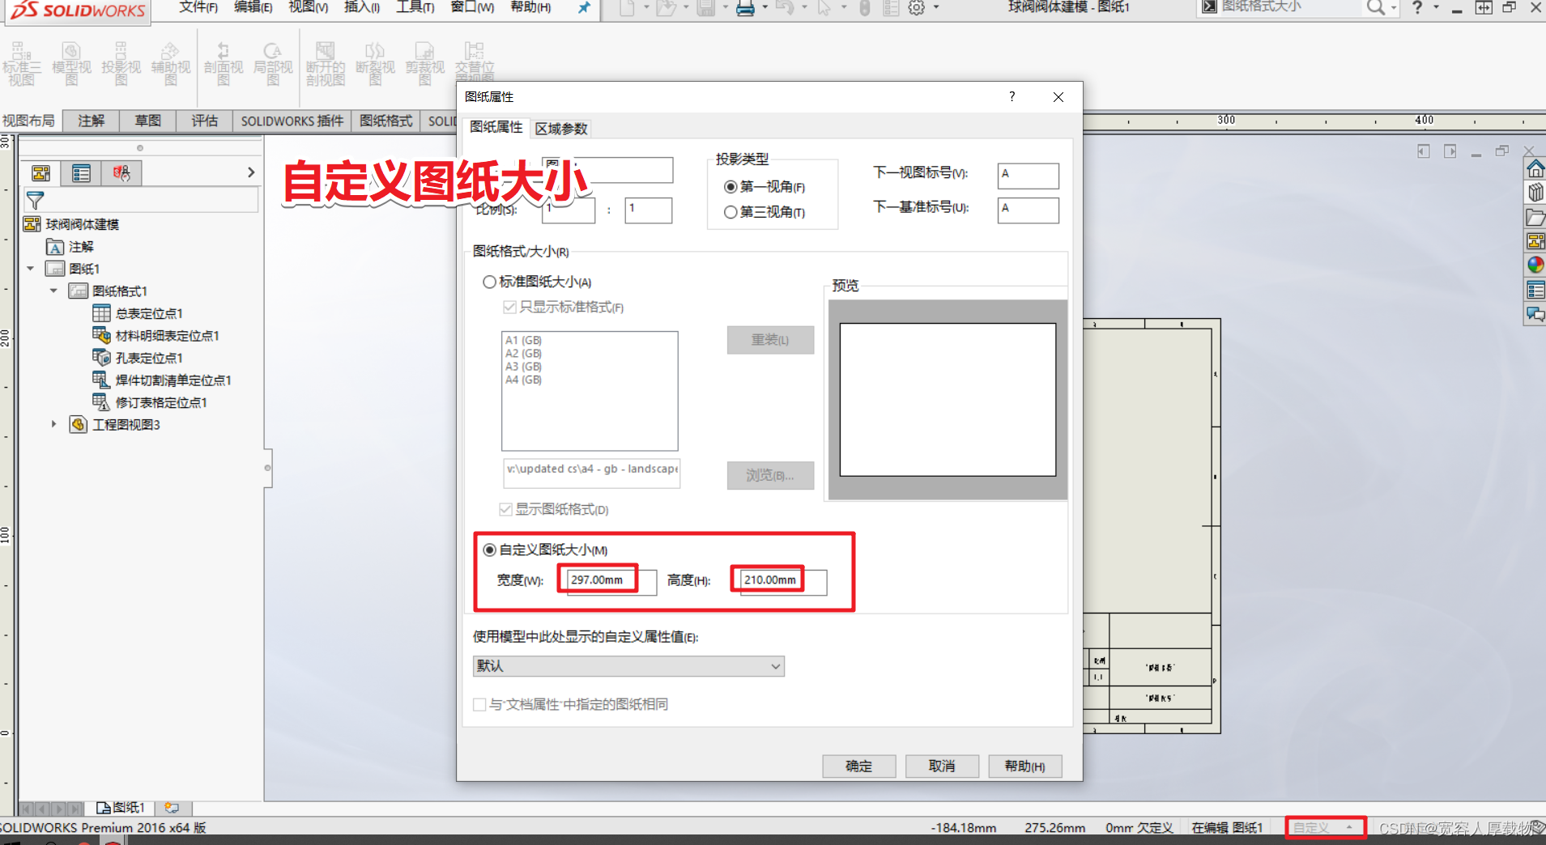Toggle 只显示标准格式 checkbox
Image resolution: width=1546 pixels, height=845 pixels.
[509, 307]
